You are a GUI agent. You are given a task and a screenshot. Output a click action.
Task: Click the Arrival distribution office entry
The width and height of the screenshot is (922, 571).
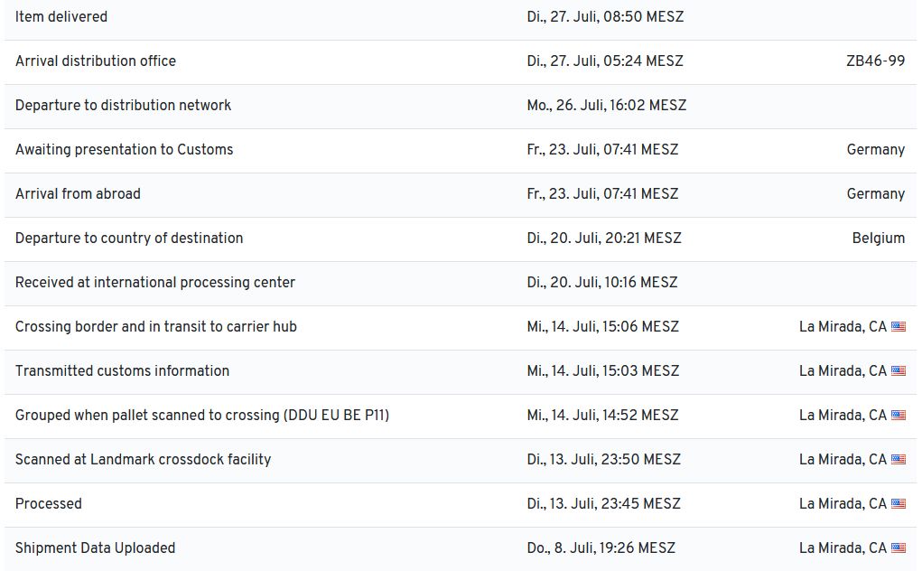tap(96, 61)
